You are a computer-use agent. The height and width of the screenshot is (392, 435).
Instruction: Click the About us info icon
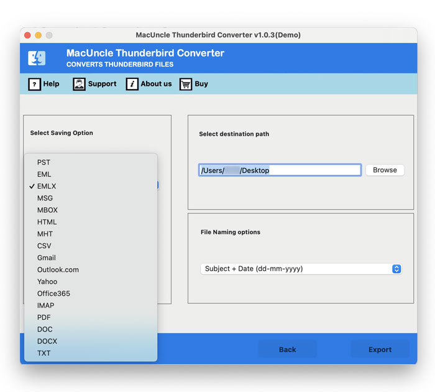click(x=132, y=84)
